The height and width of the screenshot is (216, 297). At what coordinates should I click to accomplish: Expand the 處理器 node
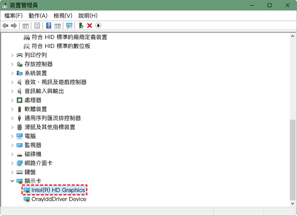pyautogui.click(x=12, y=100)
